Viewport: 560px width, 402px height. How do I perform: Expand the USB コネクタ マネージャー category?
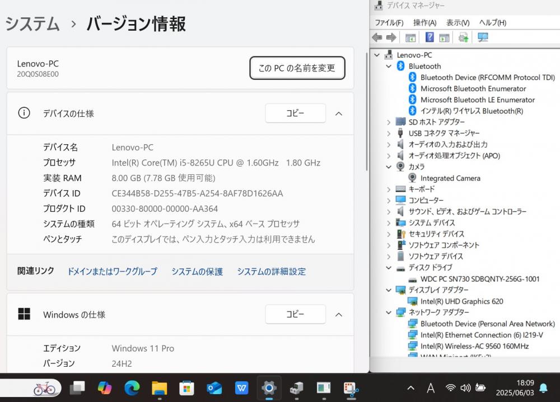click(389, 134)
